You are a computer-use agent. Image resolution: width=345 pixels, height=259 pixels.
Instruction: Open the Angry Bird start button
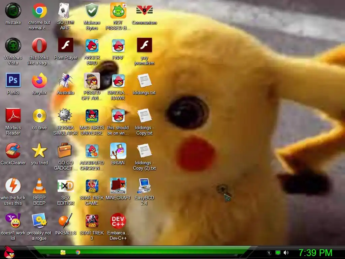point(9,252)
